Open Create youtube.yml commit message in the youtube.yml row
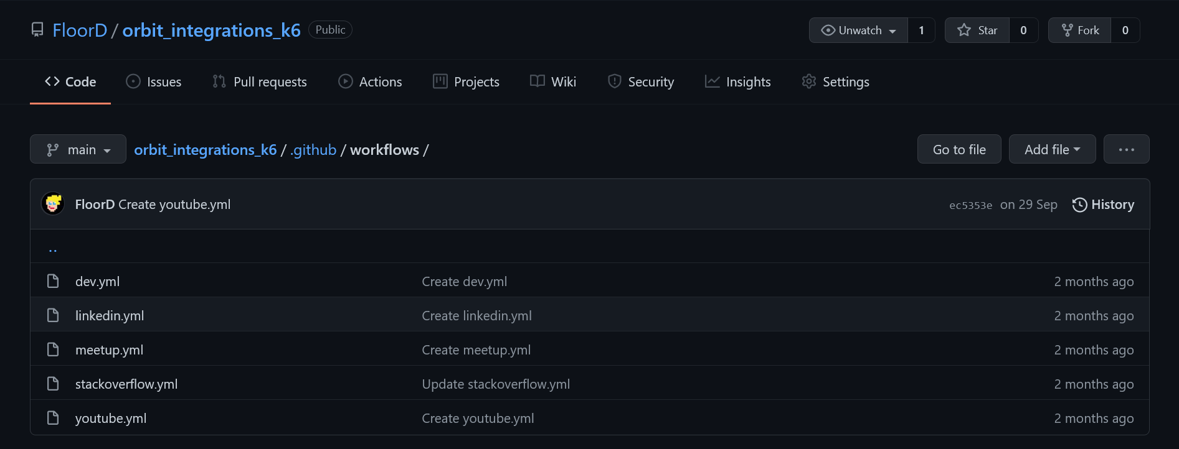The image size is (1179, 449). [x=478, y=418]
